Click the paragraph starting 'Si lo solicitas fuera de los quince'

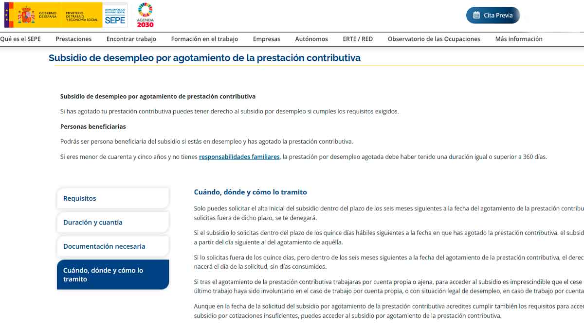[389, 262]
